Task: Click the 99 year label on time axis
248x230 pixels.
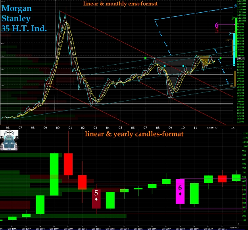Action: point(45,128)
